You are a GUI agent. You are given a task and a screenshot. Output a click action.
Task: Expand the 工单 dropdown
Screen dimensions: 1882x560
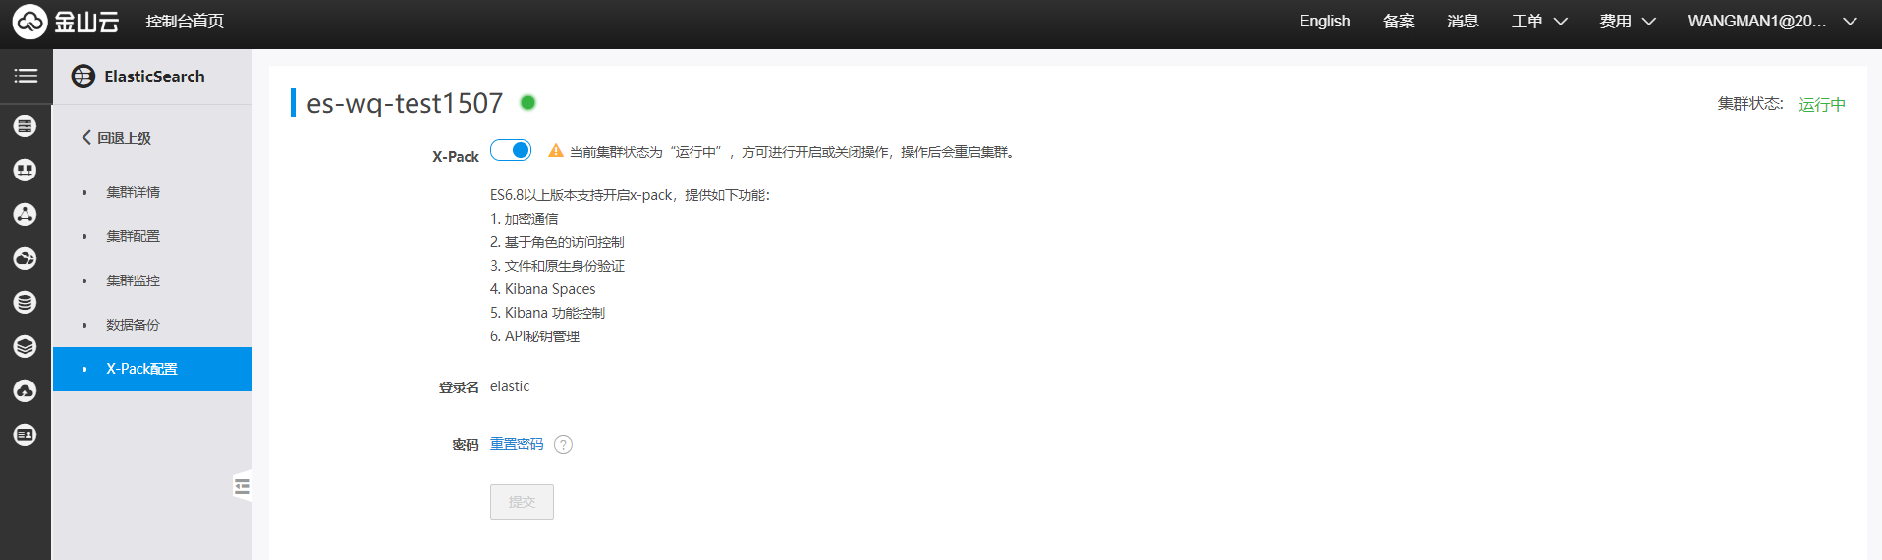coord(1539,22)
